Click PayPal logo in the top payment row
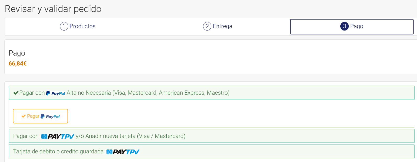This screenshot has height=162, width=417. (56, 93)
